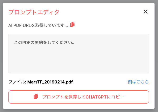Click the AI PDF URLを取得しています status text
This screenshot has height=112, width=158.
(38, 25)
